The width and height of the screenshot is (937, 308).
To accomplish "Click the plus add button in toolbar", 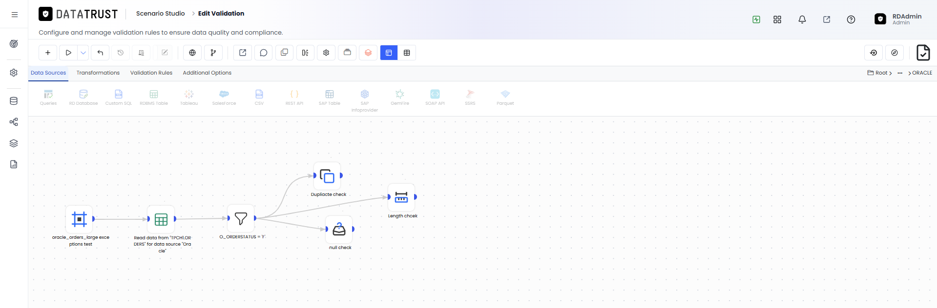I will tap(48, 53).
